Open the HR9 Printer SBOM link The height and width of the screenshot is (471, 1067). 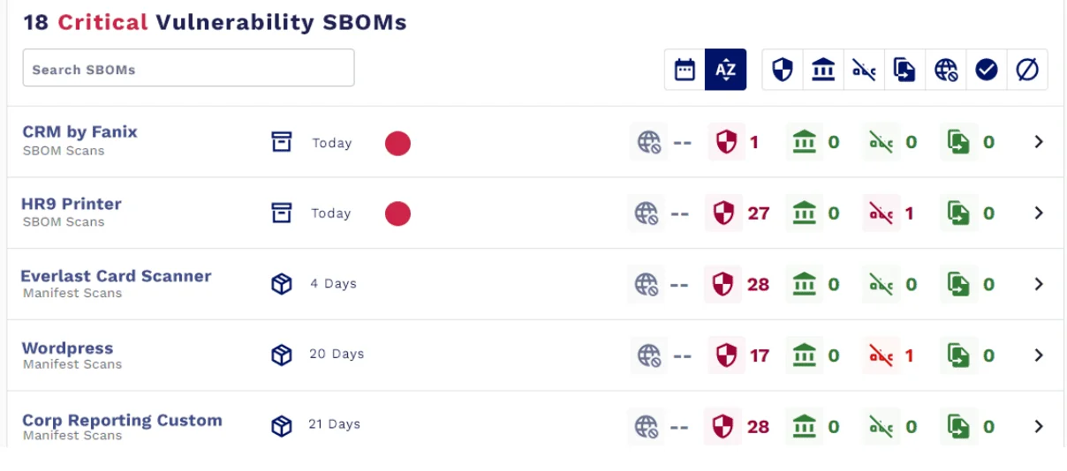72,204
